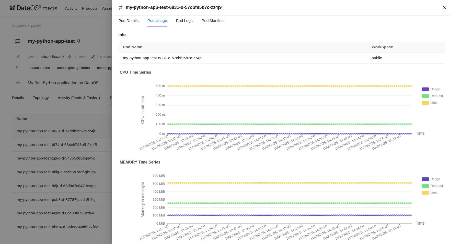Click the dataos.demo tag
This screenshot has width=450, height=244.
tap(40, 68)
